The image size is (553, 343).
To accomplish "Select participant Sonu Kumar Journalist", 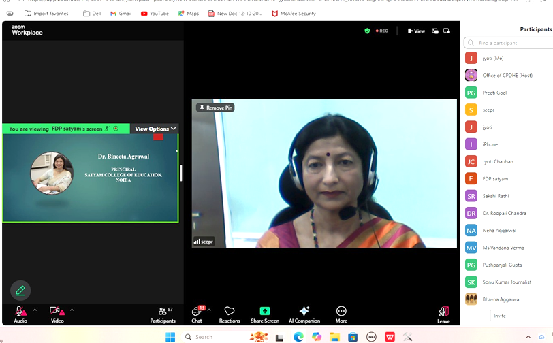I will click(508, 282).
